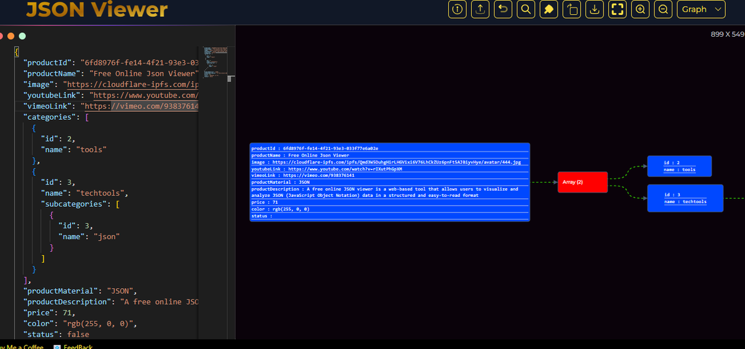Click the editor minimap preview
This screenshot has height=349, width=745.
click(217, 63)
